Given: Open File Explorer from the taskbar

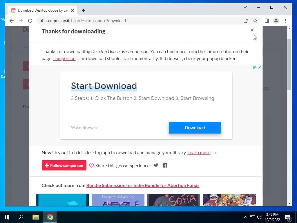Looking at the screenshot, I should pos(35,217).
